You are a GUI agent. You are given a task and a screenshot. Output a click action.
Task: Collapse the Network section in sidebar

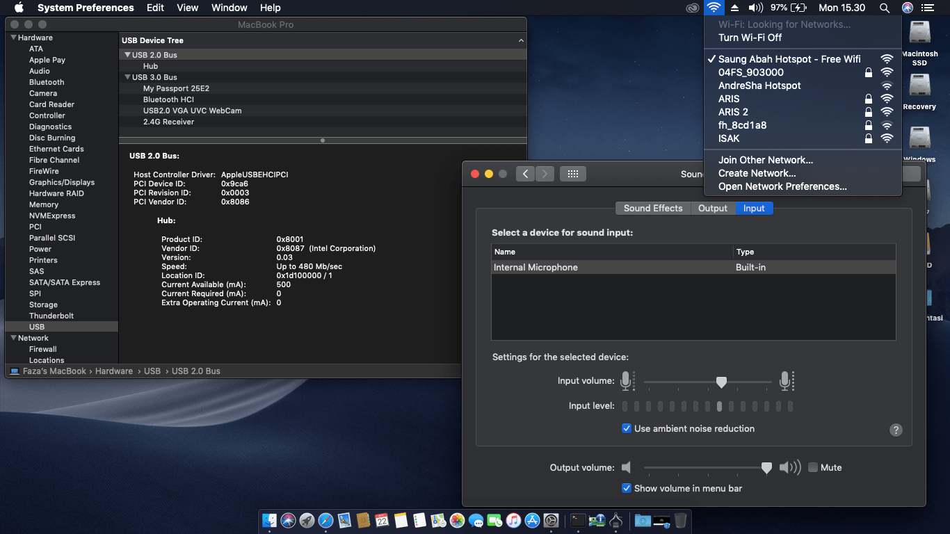[x=13, y=338]
